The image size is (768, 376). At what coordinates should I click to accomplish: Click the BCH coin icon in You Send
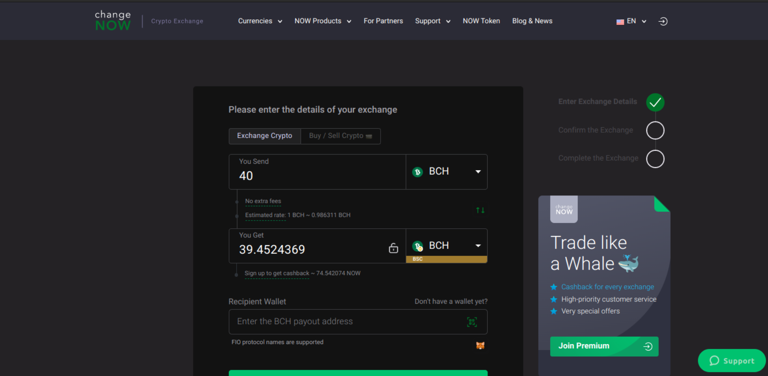(417, 172)
